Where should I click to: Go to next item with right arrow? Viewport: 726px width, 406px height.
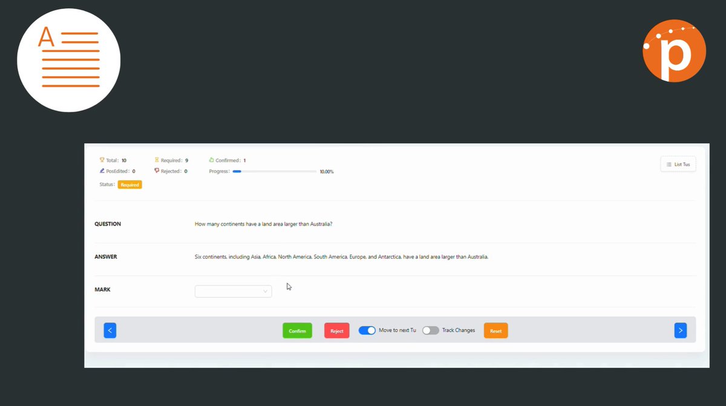point(681,330)
